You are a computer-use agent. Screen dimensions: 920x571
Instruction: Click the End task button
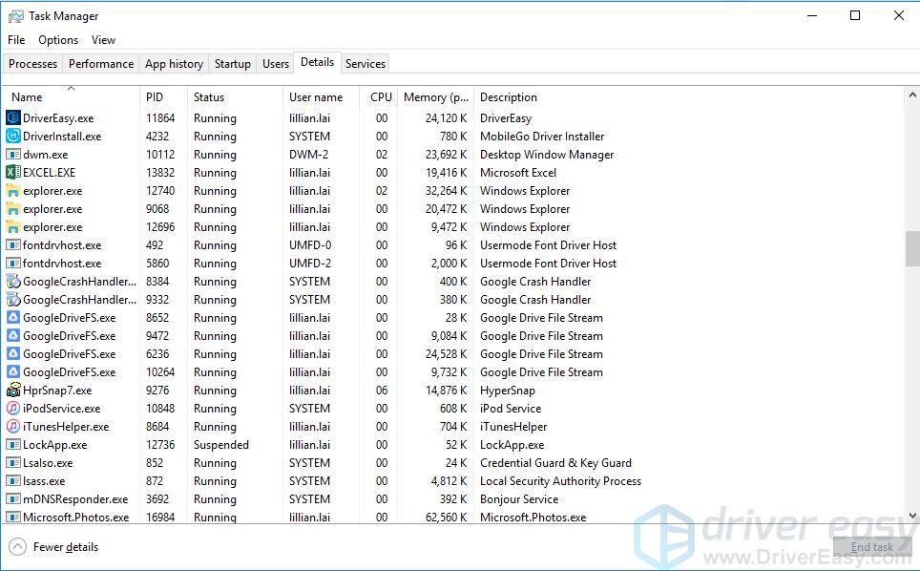(x=871, y=546)
